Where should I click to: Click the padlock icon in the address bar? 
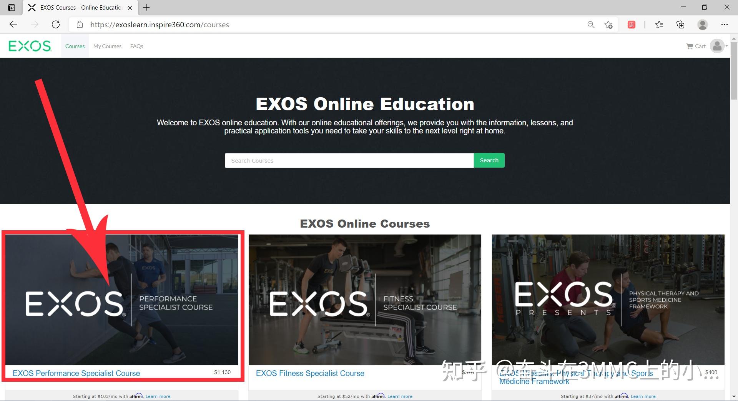(x=80, y=24)
